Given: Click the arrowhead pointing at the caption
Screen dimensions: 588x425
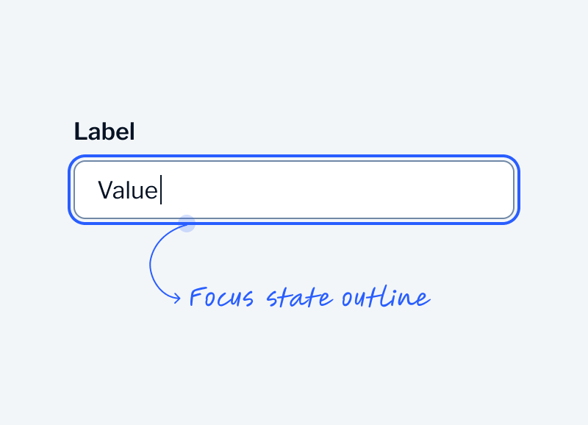Looking at the screenshot, I should click(x=177, y=298).
